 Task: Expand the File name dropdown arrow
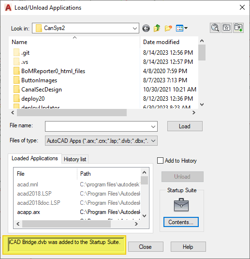click(153, 126)
